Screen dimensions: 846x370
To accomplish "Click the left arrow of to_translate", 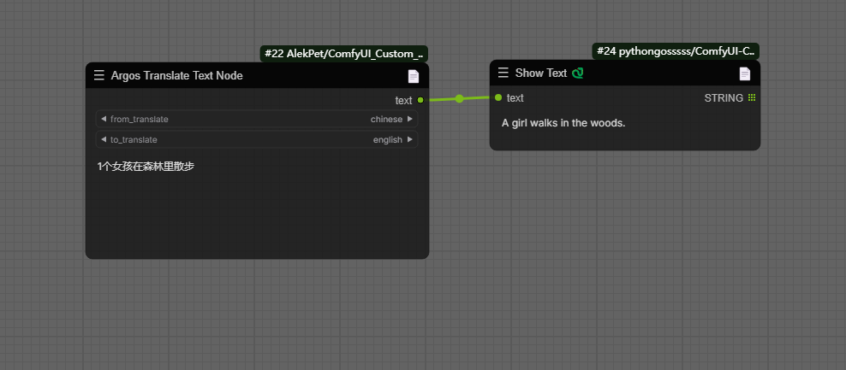I will [x=104, y=139].
